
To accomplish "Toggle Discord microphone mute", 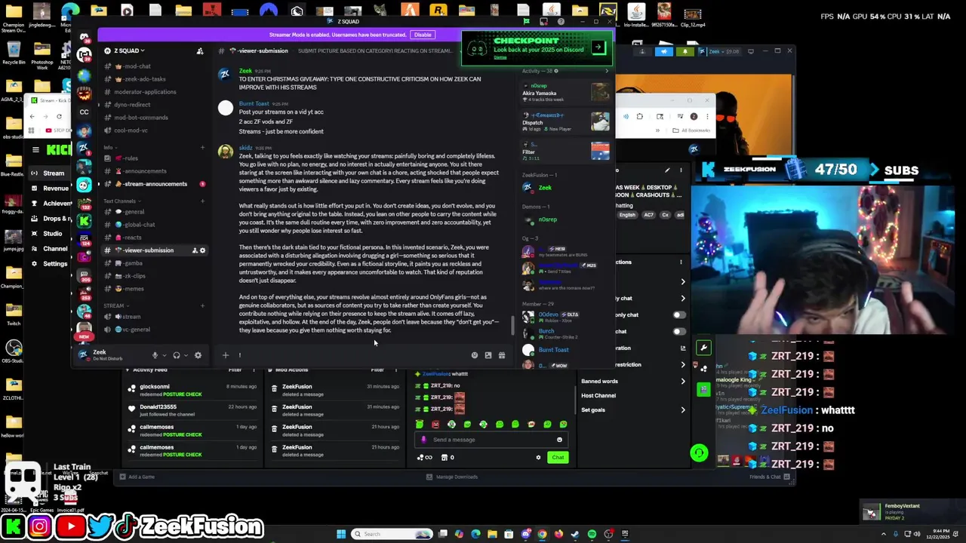I will [155, 355].
